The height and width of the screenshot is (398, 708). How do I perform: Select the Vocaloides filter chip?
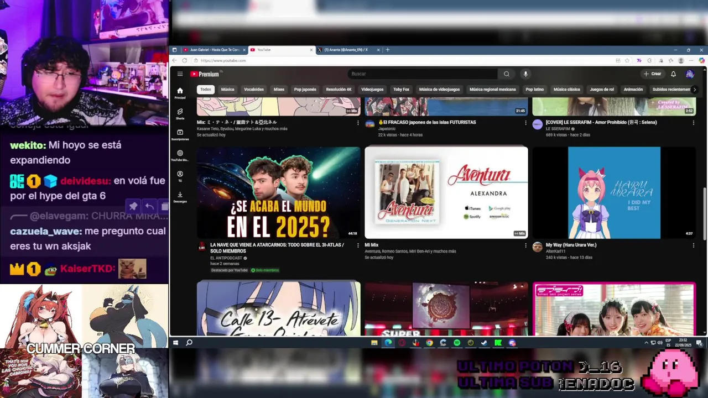(254, 89)
